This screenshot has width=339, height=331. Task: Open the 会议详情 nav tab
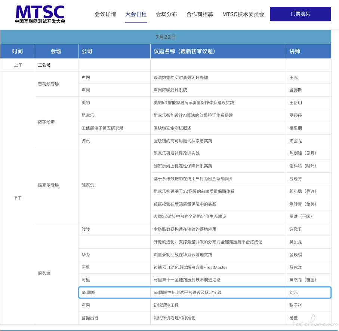click(105, 14)
